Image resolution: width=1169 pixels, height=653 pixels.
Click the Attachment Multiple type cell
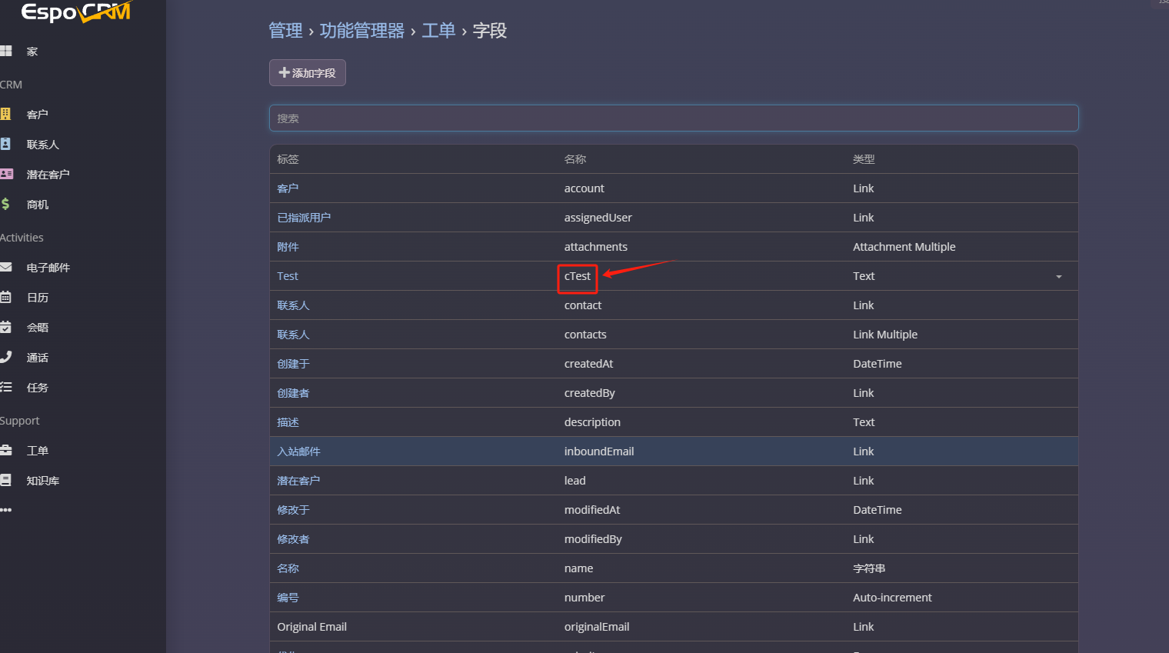(x=904, y=247)
